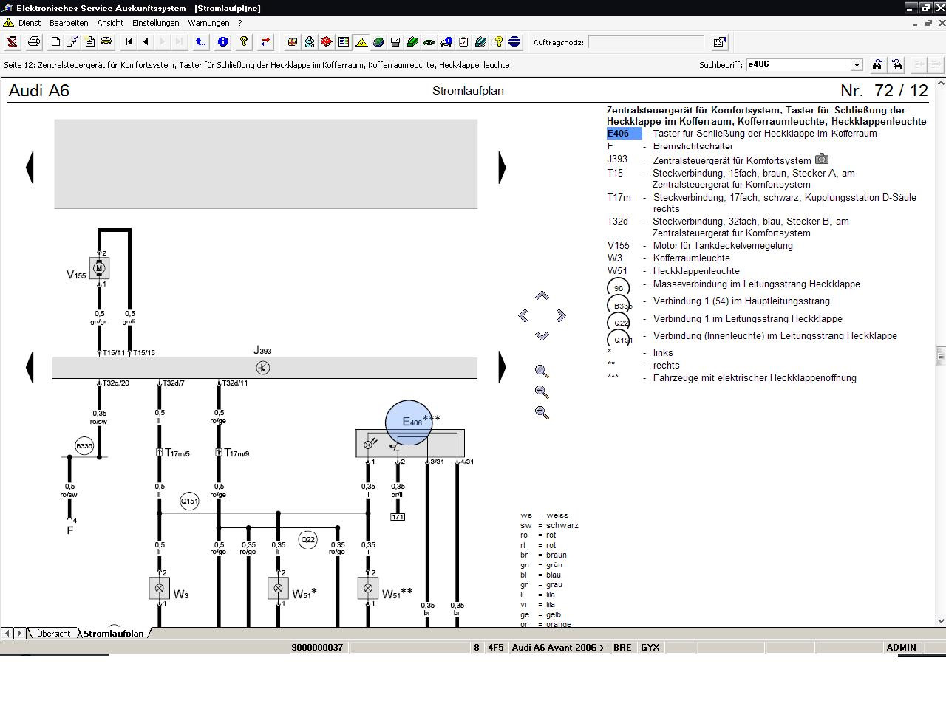946x709 pixels.
Task: Click the black left arrow beside the J393 bar
Action: point(30,367)
